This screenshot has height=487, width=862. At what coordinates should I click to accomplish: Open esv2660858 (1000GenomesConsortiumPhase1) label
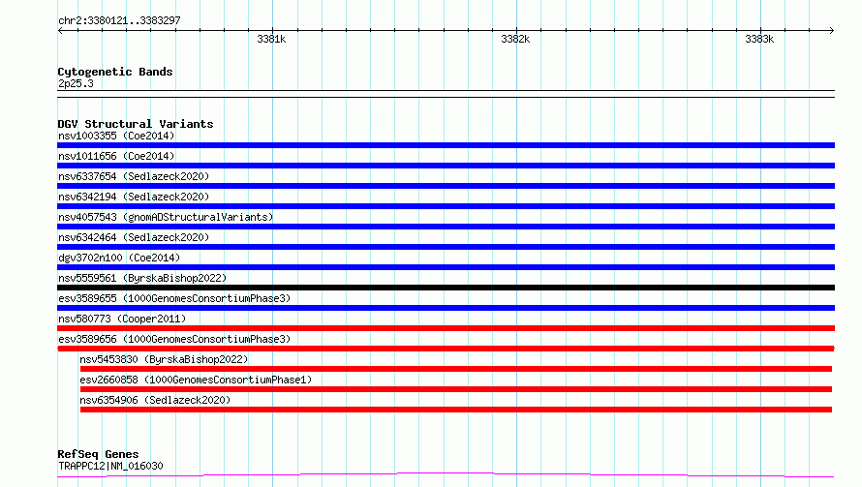(196, 380)
